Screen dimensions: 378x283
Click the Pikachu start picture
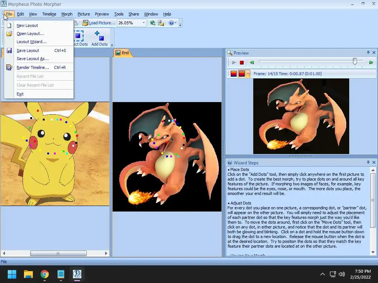point(55,154)
